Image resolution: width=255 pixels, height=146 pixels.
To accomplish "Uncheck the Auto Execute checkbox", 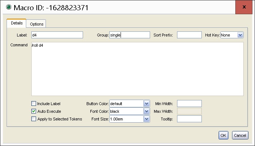I will coord(34,111).
